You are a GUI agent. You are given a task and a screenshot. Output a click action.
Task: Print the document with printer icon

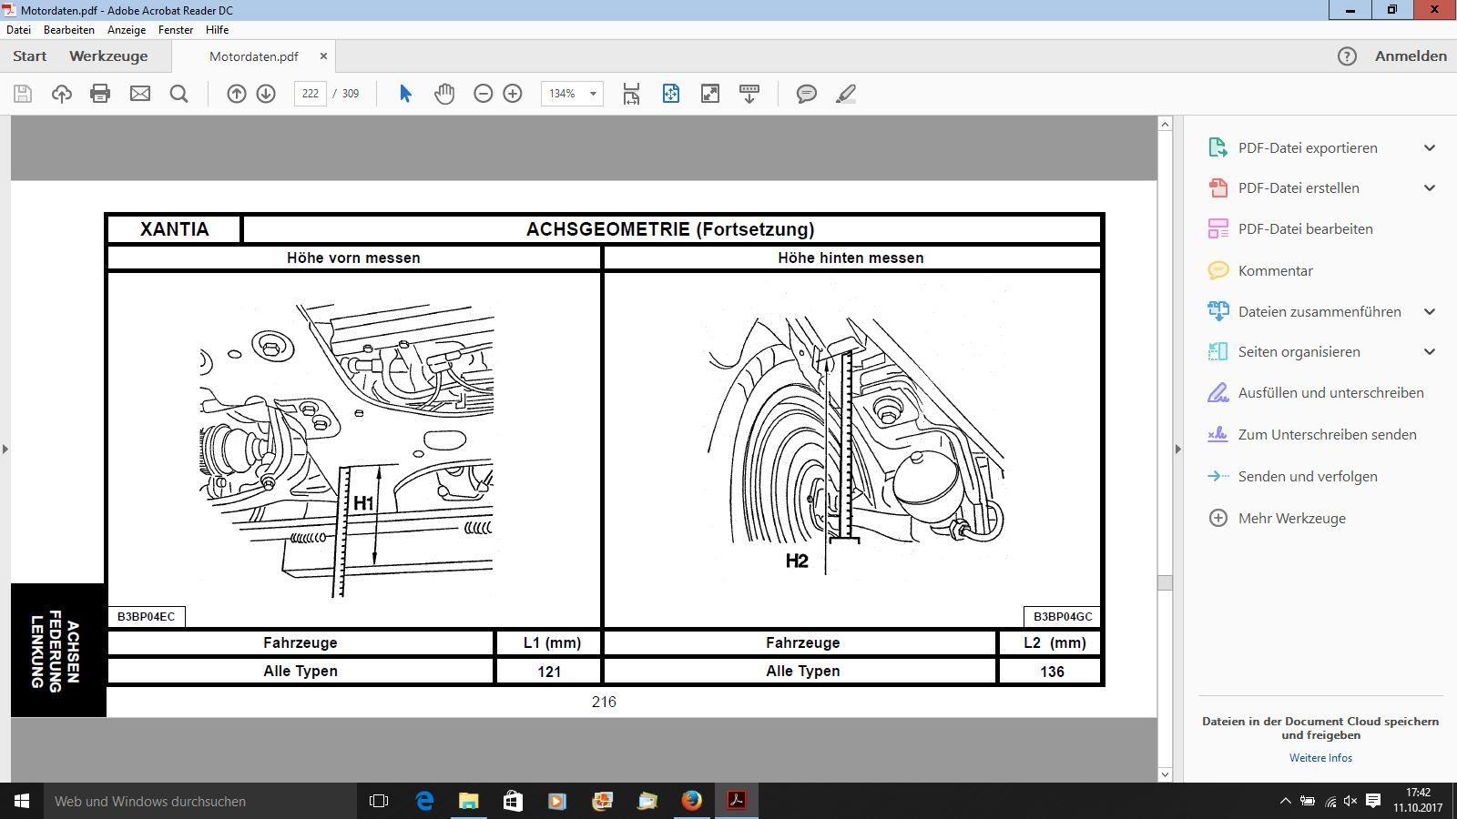click(100, 94)
